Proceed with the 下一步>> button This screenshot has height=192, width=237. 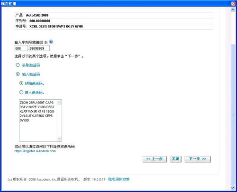[x=198, y=159]
